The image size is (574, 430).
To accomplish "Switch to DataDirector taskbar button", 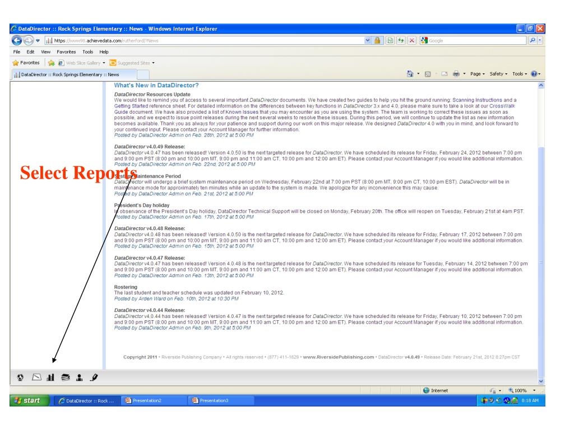I will click(87, 401).
